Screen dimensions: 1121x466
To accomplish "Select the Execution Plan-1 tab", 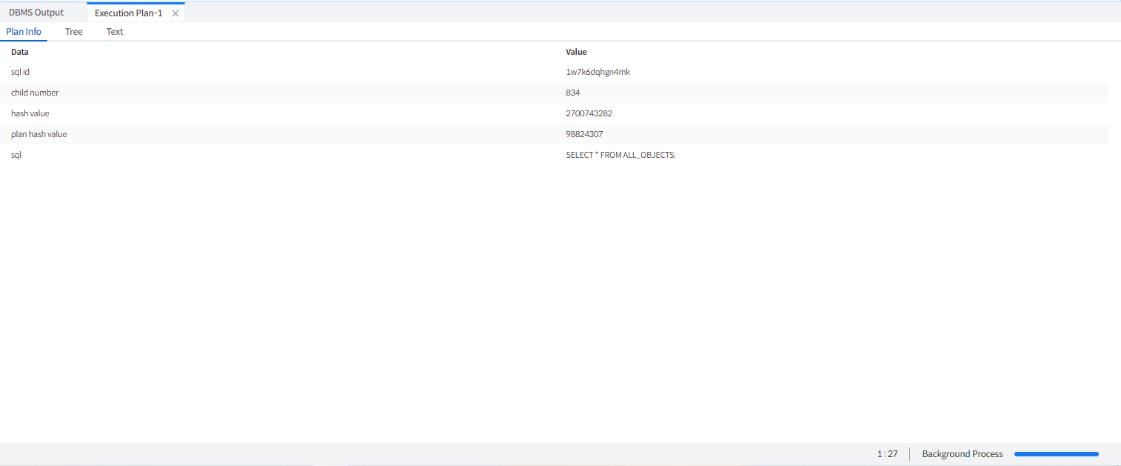I will point(128,13).
